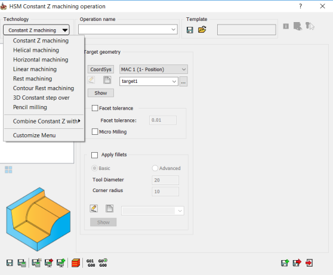333x275 pixels.
Task: Choose Helical machining from the menu
Action: point(36,50)
